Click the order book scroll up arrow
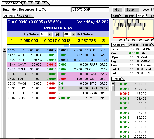 click(x=4, y=50)
